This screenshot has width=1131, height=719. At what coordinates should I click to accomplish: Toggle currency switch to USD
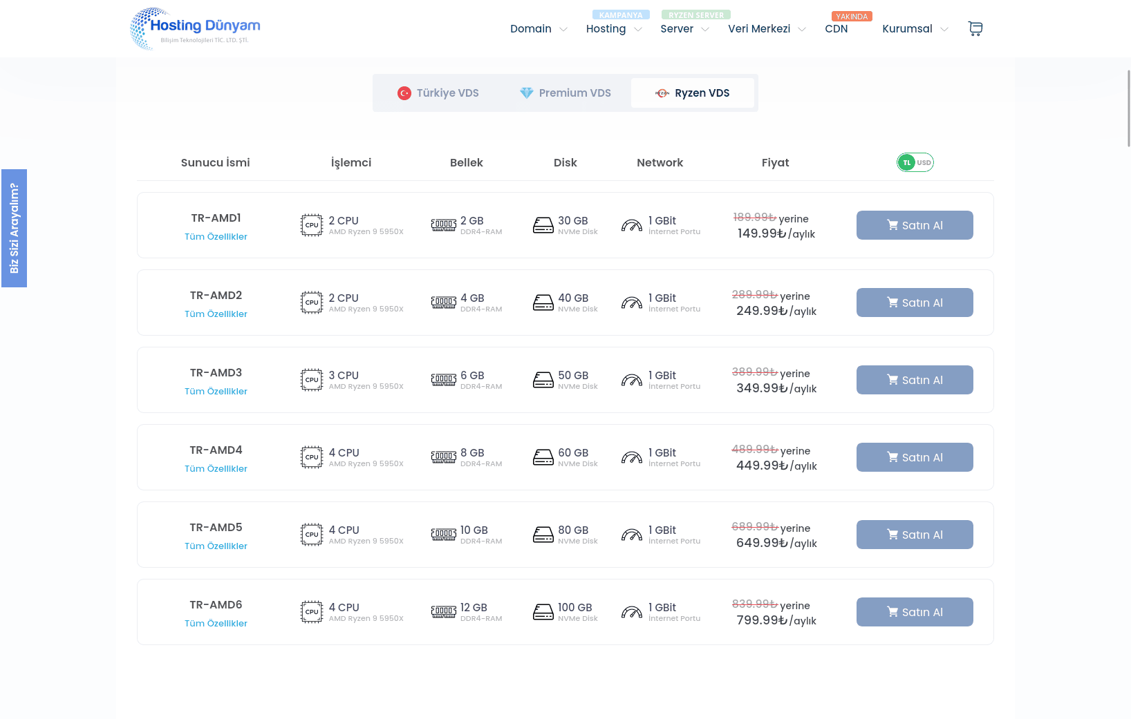(924, 163)
